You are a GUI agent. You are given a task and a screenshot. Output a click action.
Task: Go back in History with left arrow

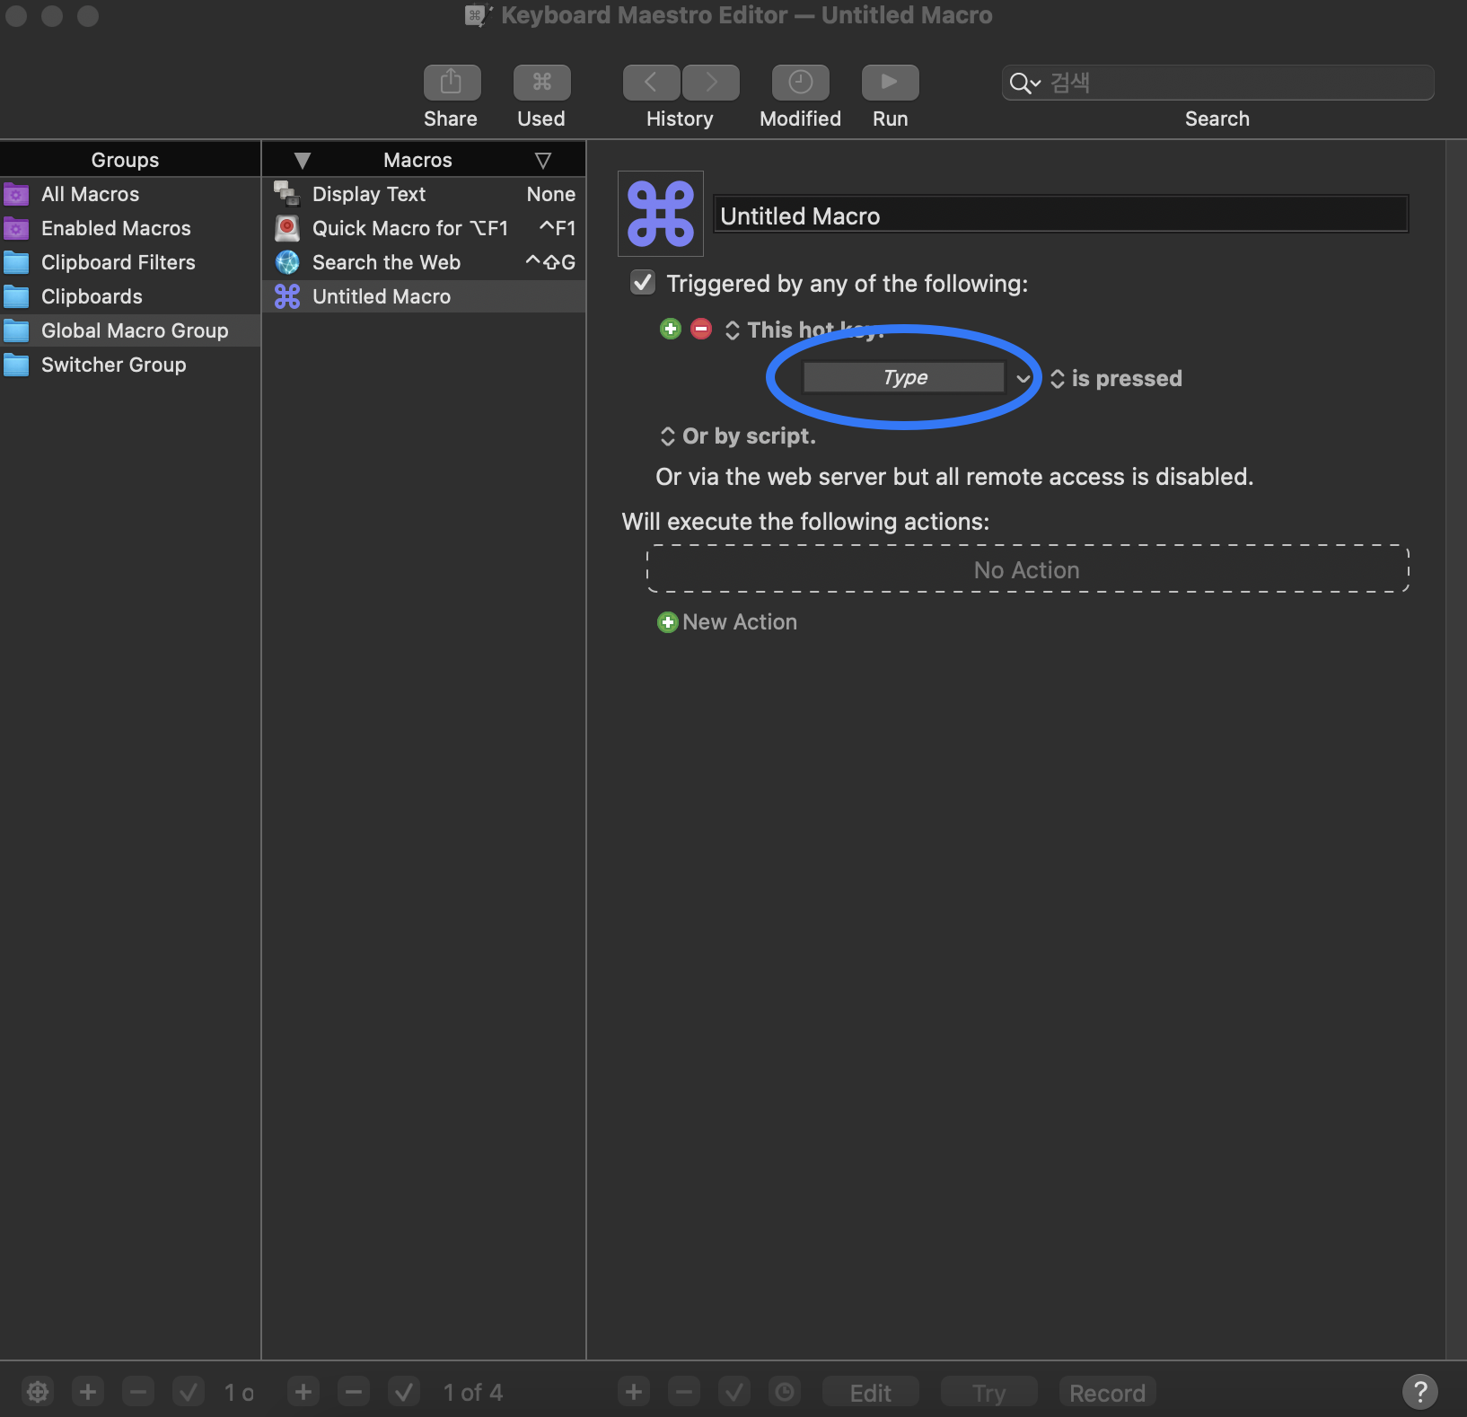point(651,83)
